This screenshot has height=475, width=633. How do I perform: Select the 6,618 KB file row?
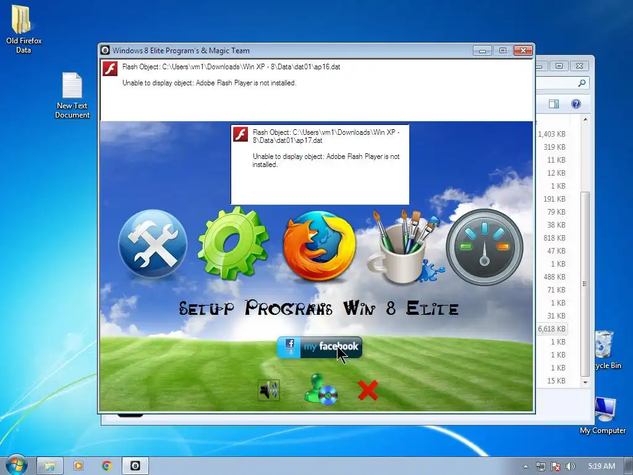pos(551,329)
